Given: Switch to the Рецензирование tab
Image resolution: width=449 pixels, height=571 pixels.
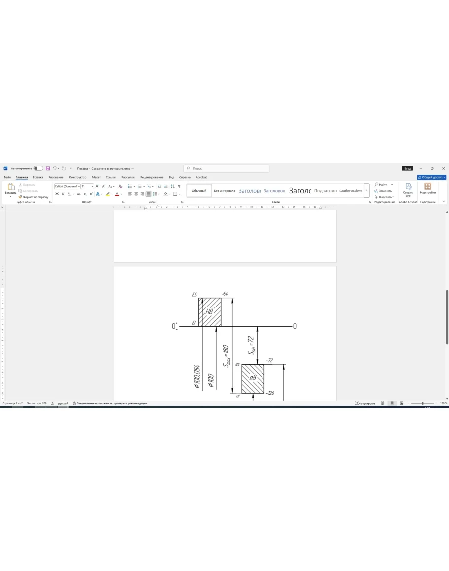Looking at the screenshot, I should pyautogui.click(x=151, y=177).
